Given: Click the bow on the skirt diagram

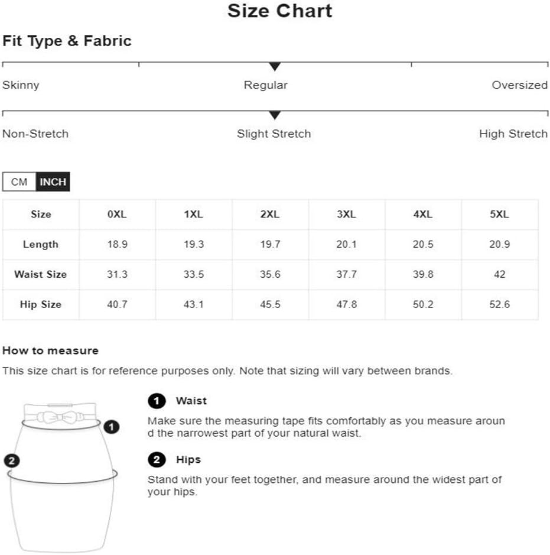Looking at the screenshot, I should click(61, 417).
